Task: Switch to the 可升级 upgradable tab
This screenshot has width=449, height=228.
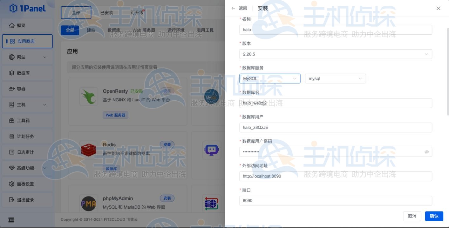Action: tap(137, 13)
